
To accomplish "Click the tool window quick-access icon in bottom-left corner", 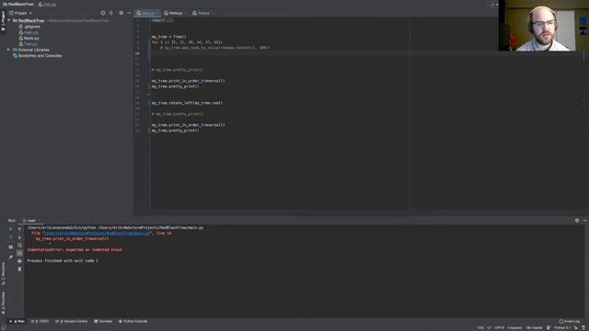I will point(3,327).
